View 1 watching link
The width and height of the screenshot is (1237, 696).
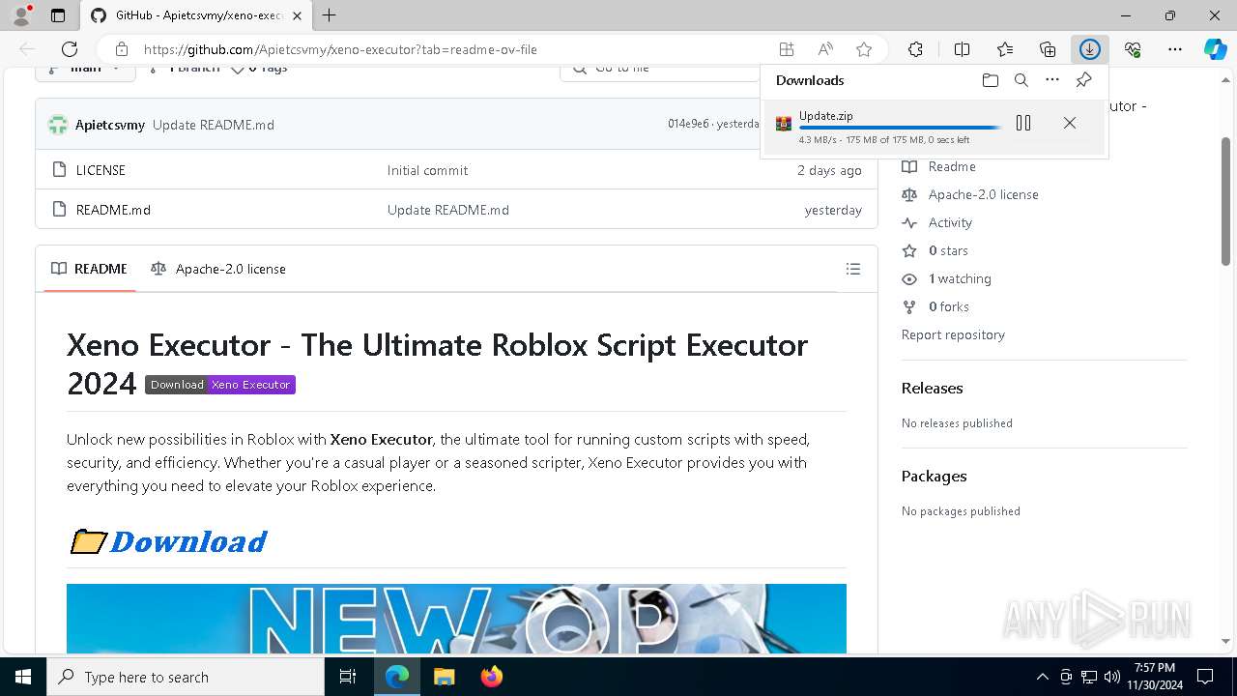[947, 278]
